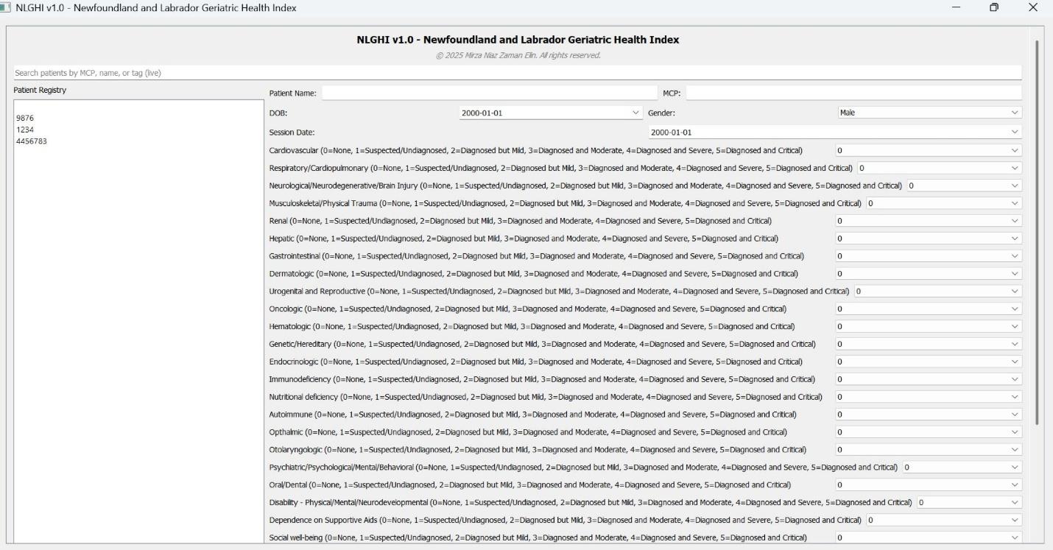
Task: Open the Nutritional deficiency score dropdown
Action: (x=929, y=397)
